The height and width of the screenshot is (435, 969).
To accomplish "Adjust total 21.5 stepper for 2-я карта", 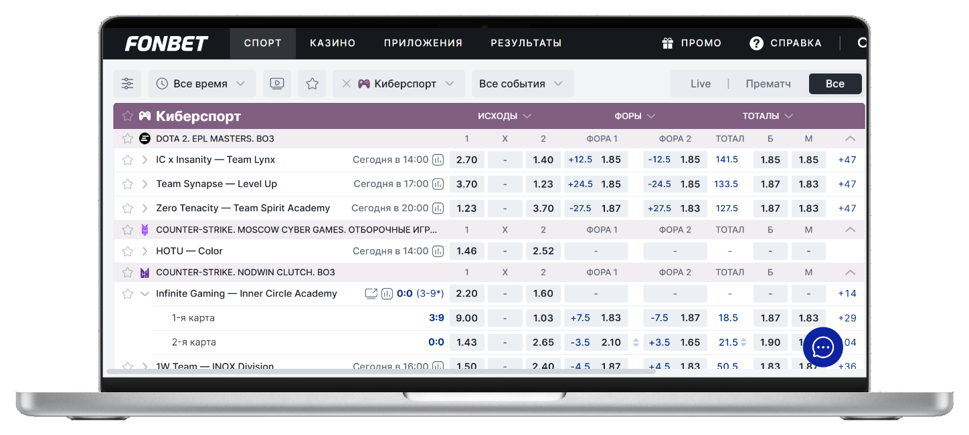I will [x=743, y=342].
